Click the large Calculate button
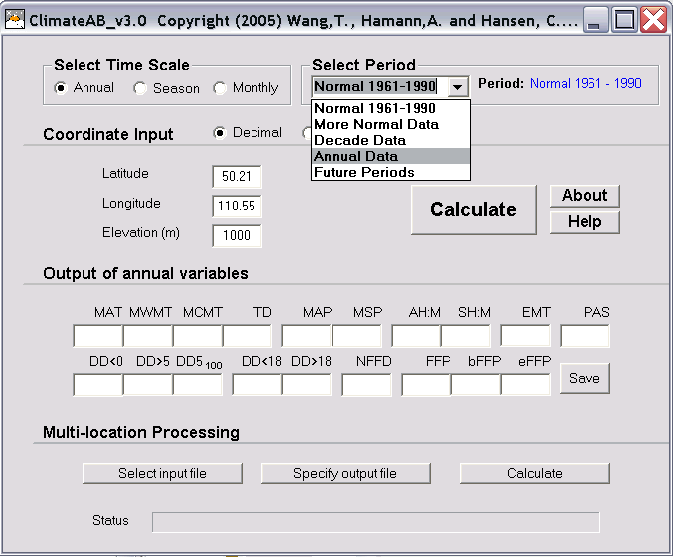This screenshot has height=557, width=673. [473, 209]
